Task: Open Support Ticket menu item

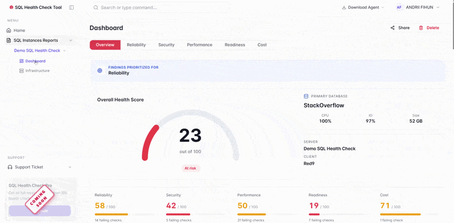Action: point(29,167)
